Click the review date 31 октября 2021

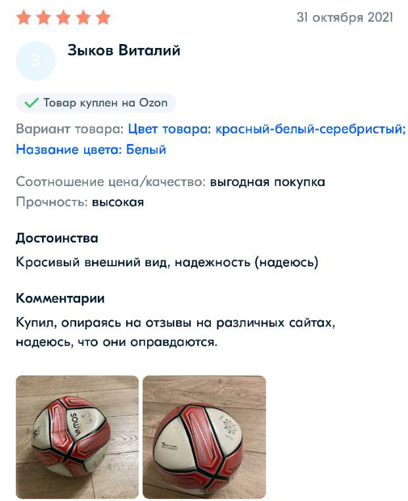tap(345, 18)
